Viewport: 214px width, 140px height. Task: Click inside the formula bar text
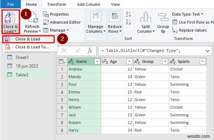(141, 51)
